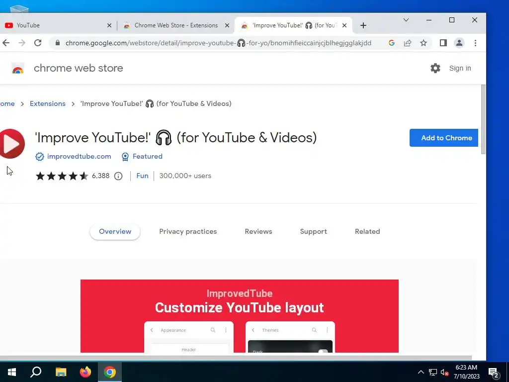Viewport: 509px width, 382px height.
Task: Open Chrome three-dot menu
Action: pyautogui.click(x=475, y=43)
